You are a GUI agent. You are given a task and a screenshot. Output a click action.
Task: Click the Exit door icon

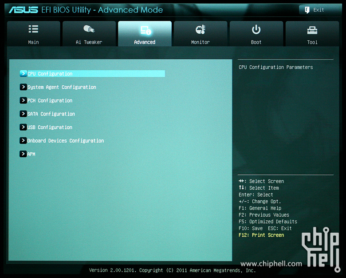click(307, 10)
